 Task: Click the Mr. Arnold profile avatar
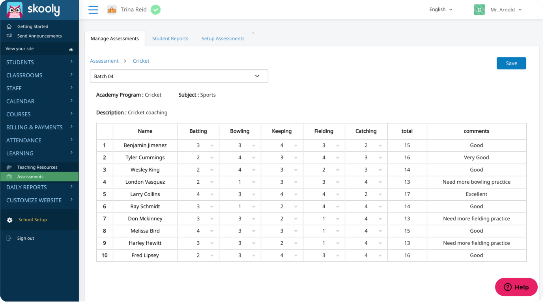coord(479,10)
